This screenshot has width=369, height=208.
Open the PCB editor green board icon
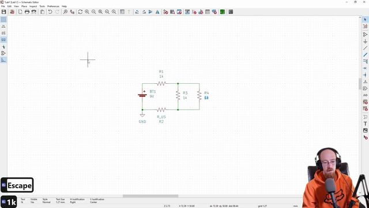[223, 12]
